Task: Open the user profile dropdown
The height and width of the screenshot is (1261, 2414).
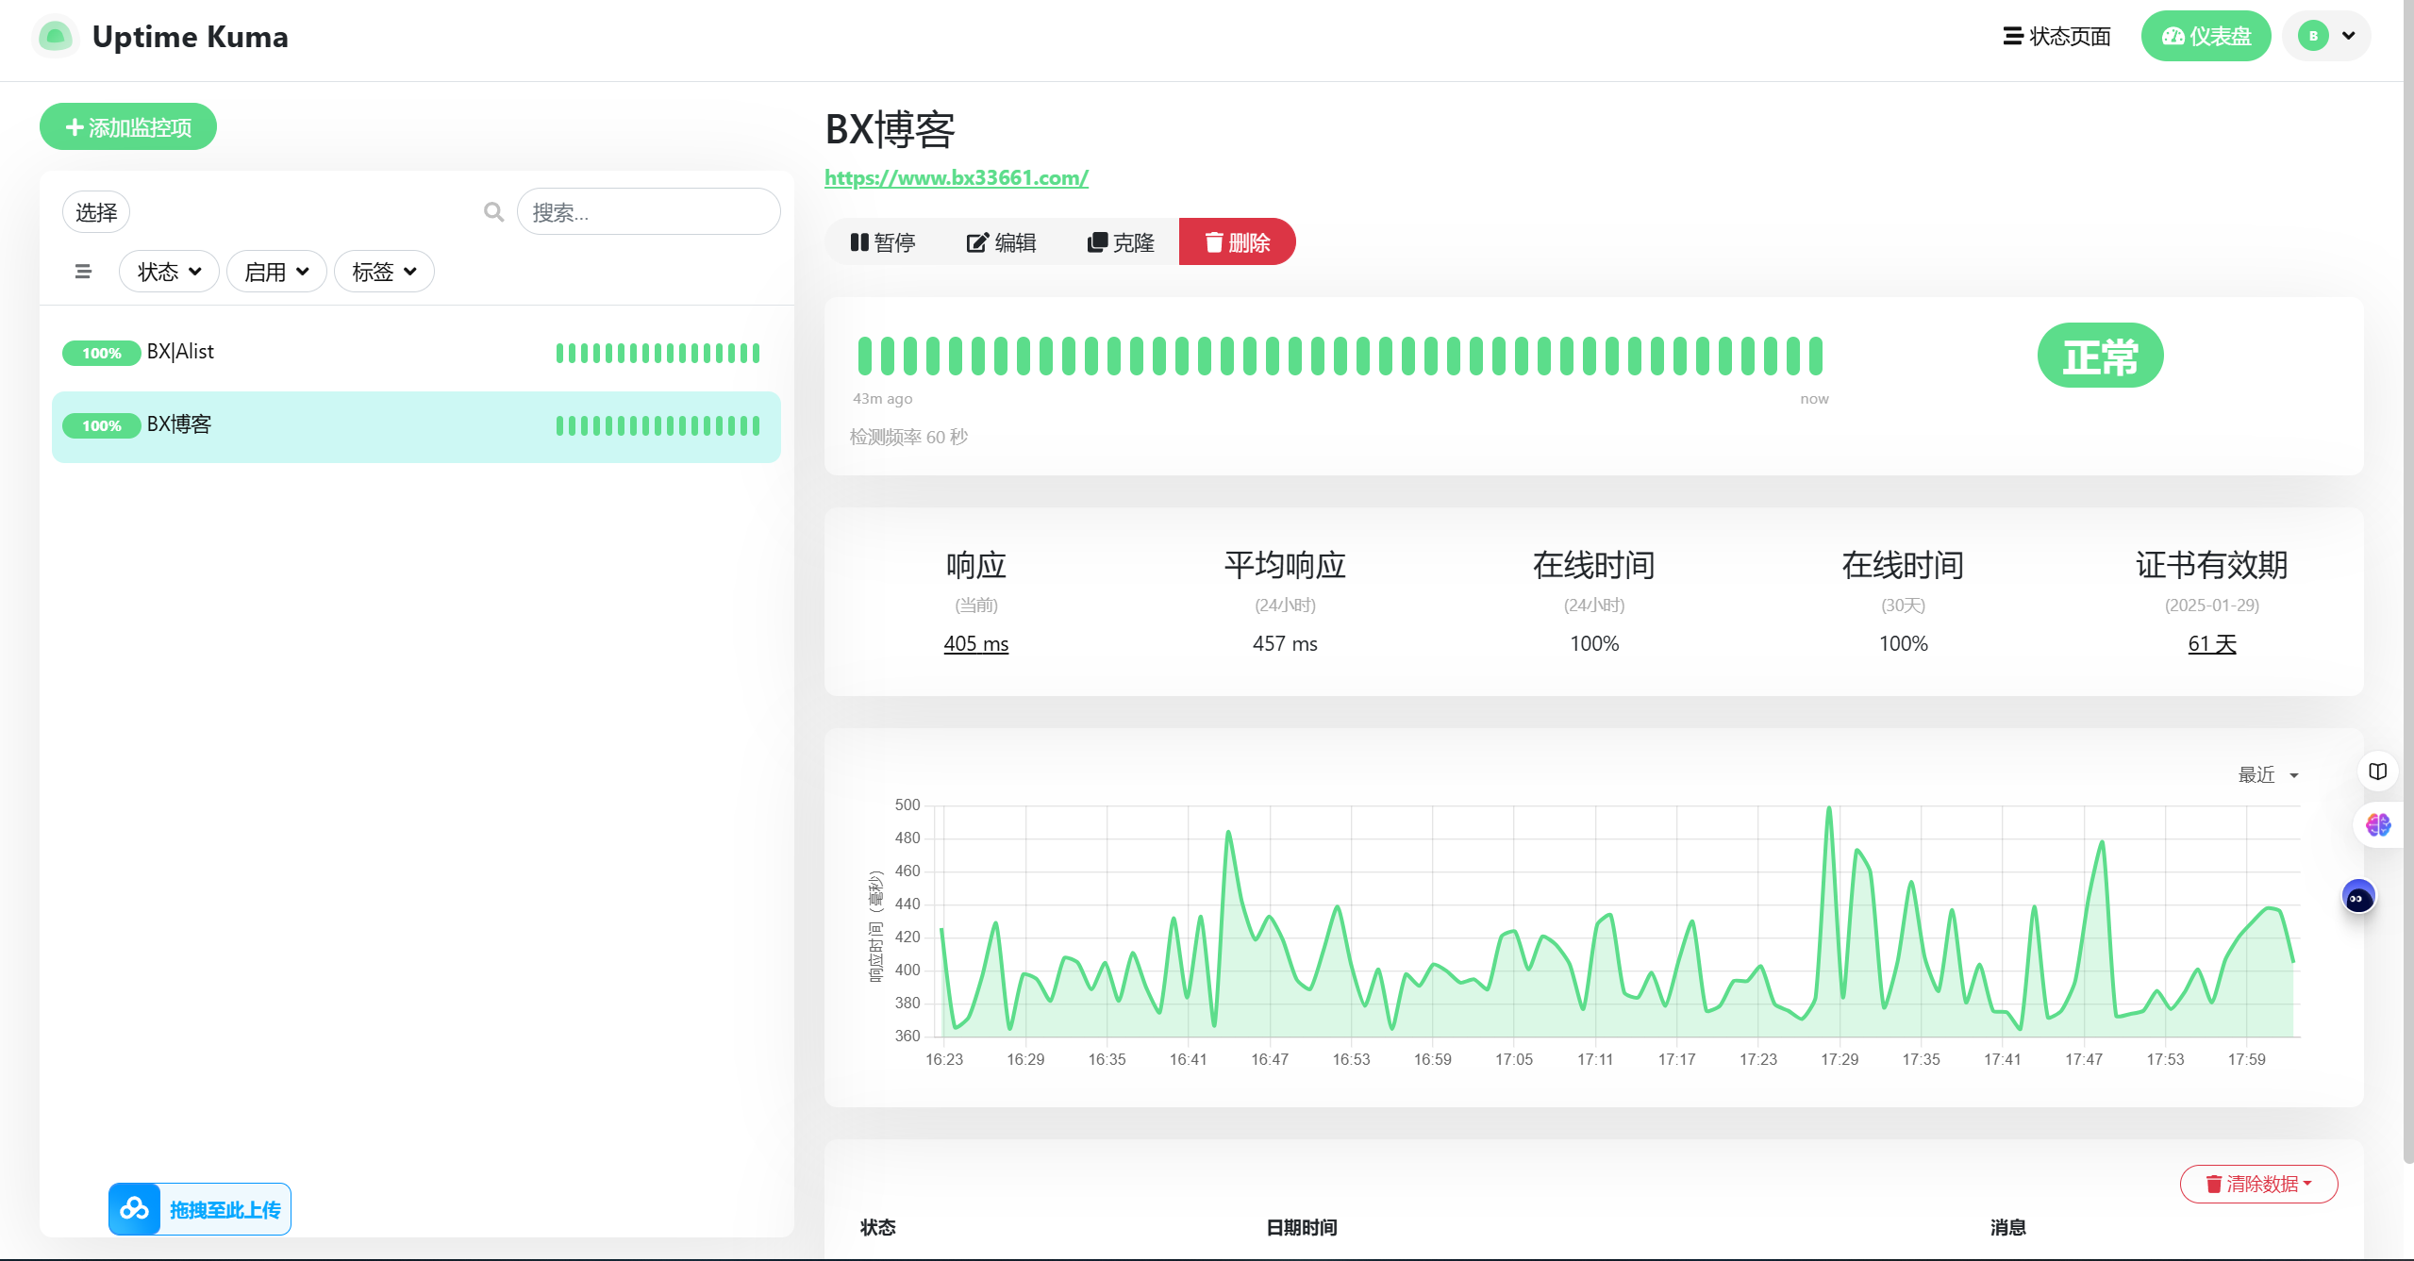Action: (2326, 37)
